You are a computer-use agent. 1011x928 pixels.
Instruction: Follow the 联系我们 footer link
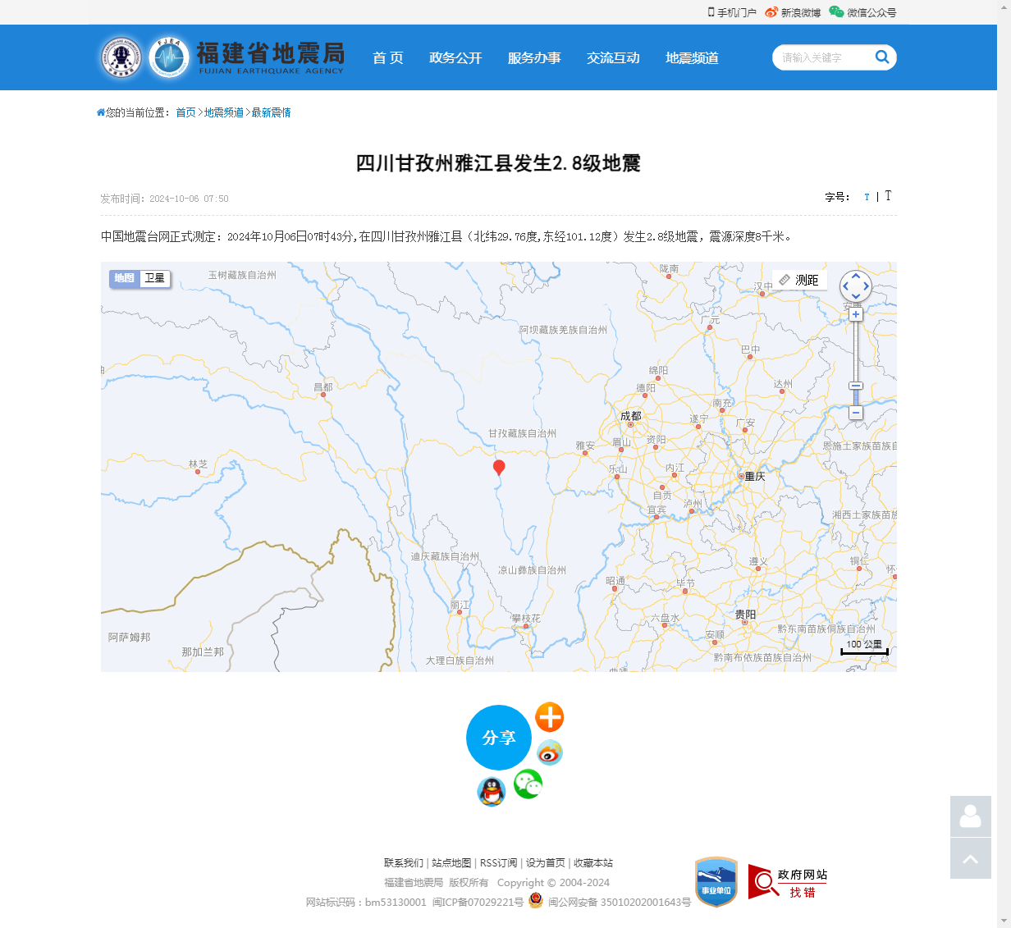pos(401,863)
